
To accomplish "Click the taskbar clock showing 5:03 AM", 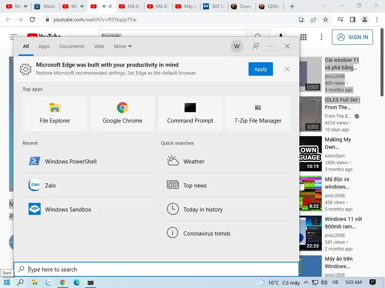I will coord(353,282).
